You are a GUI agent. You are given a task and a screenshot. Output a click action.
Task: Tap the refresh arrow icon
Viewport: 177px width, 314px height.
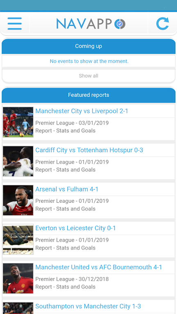[163, 24]
